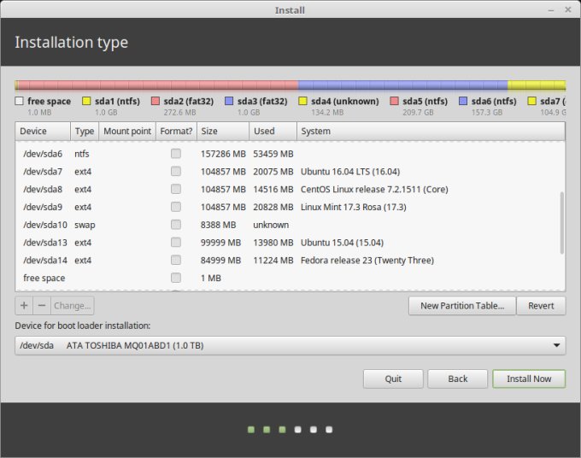581x458 pixels.
Task: Click 11224 MB used value
Action: coord(273,261)
